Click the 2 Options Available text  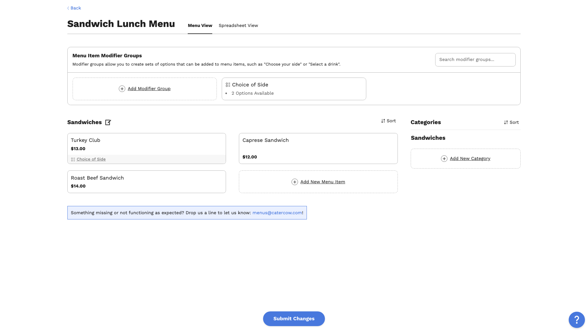point(253,93)
